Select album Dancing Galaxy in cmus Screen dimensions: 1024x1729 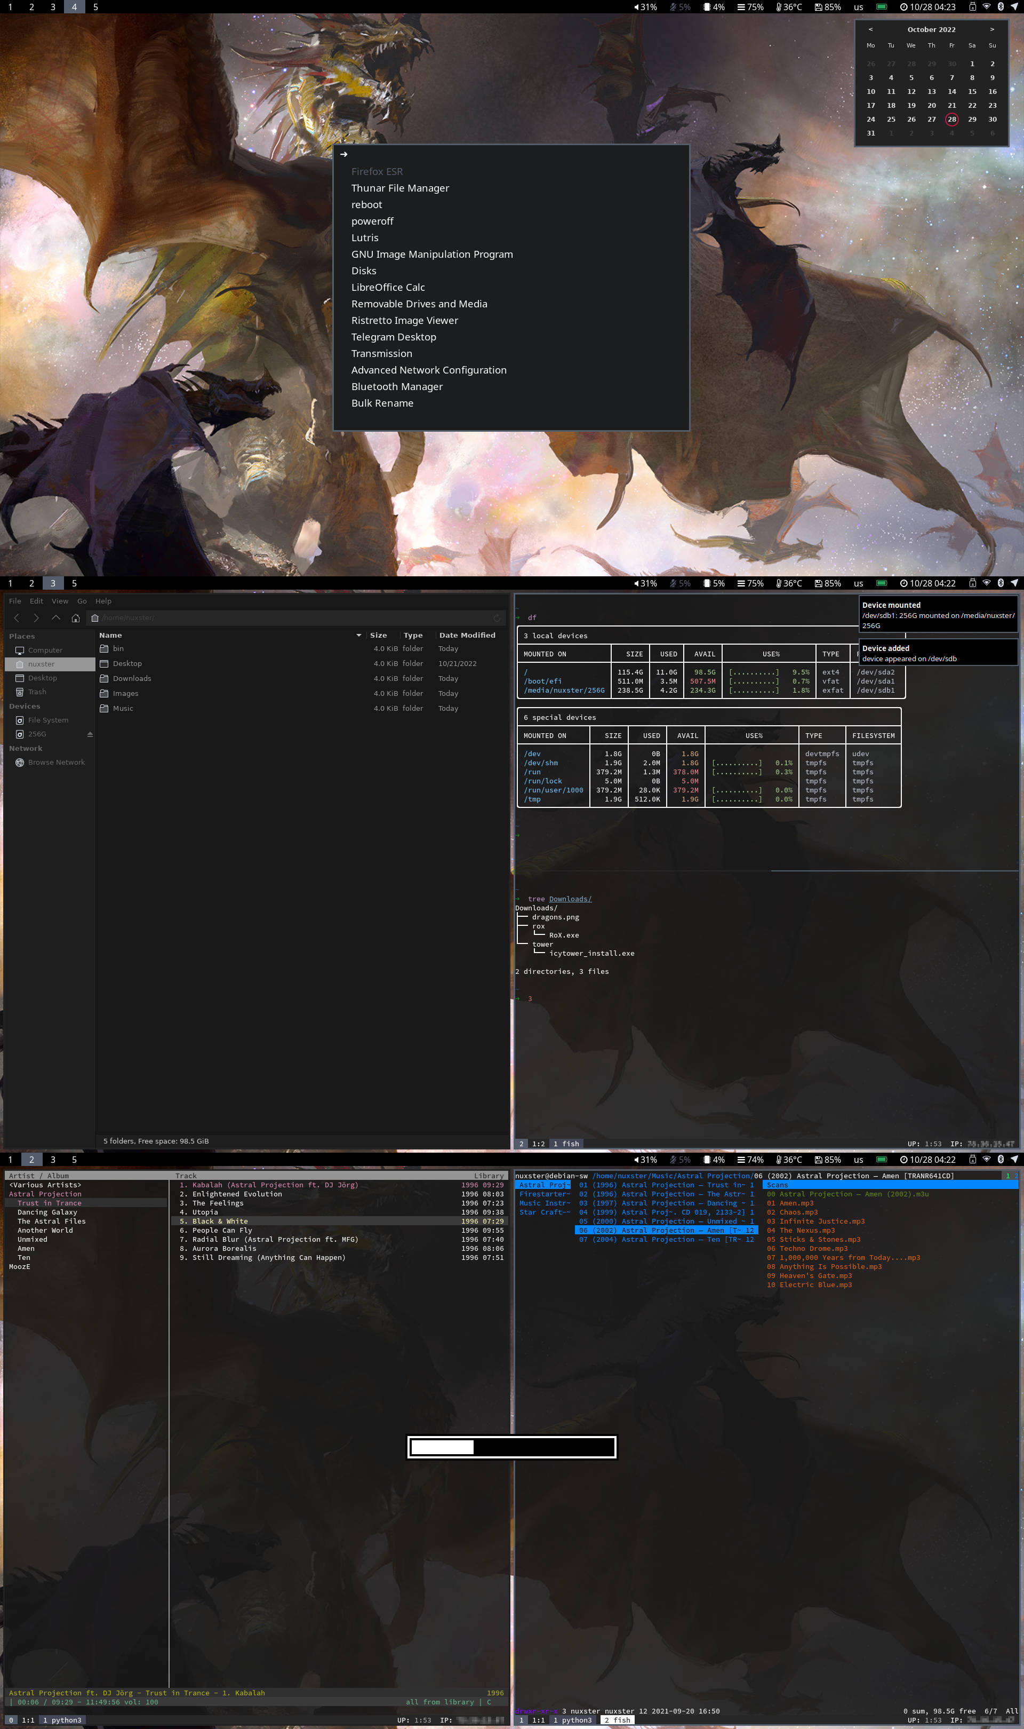click(x=47, y=1213)
